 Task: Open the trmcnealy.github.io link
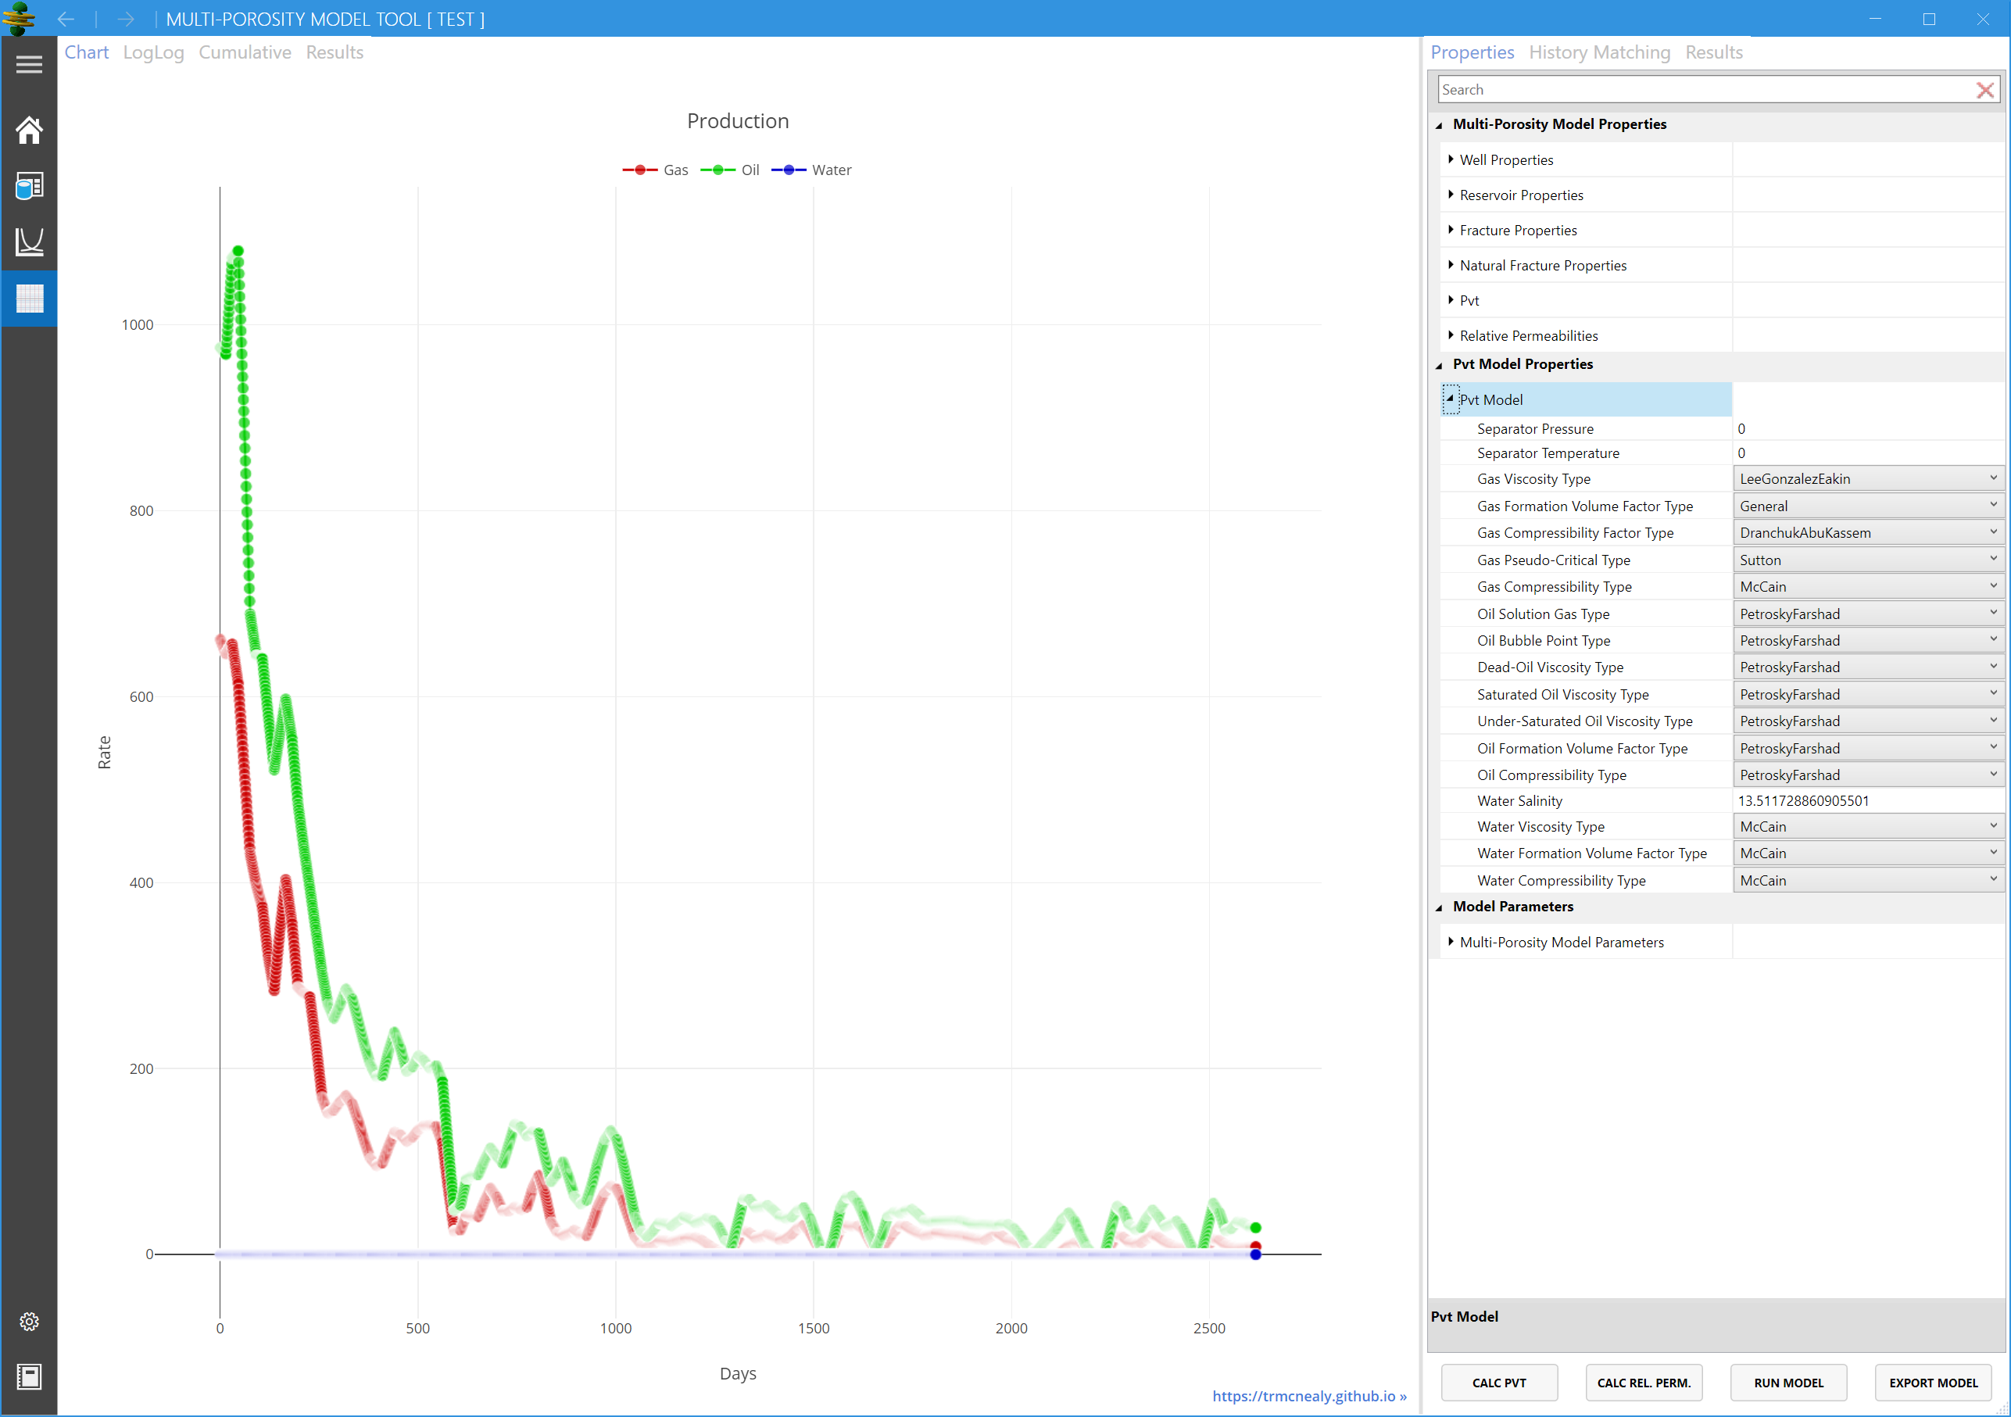(1308, 1395)
